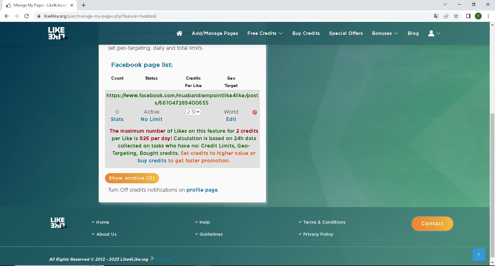
Task: Click Show archive (0) button
Action: tap(132, 178)
